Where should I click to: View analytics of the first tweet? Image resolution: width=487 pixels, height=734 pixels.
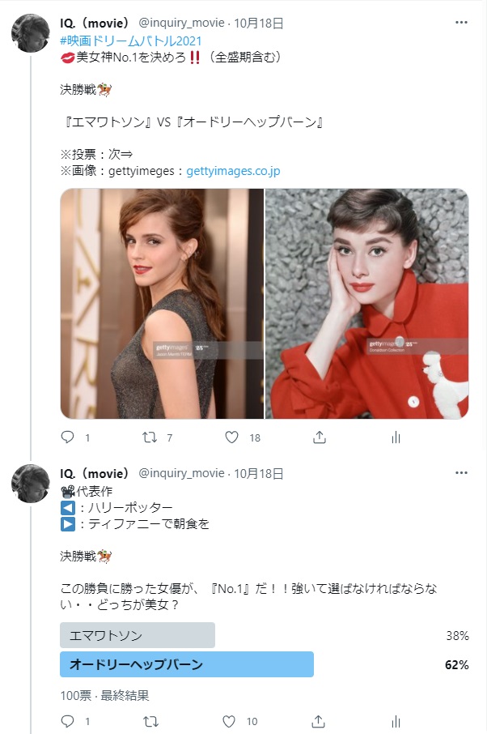tap(396, 437)
